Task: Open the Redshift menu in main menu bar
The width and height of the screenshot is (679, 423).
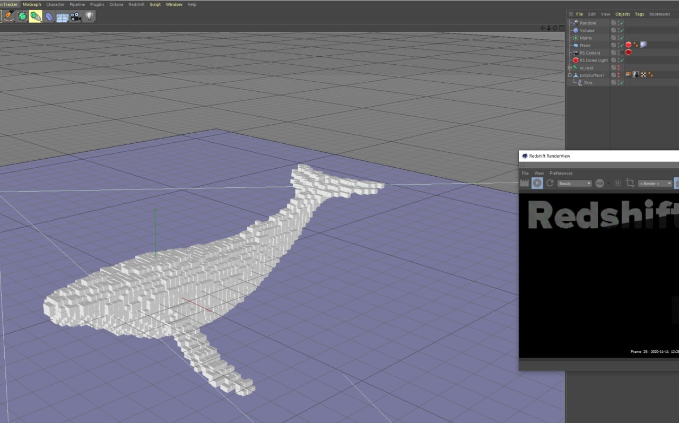Action: (136, 4)
